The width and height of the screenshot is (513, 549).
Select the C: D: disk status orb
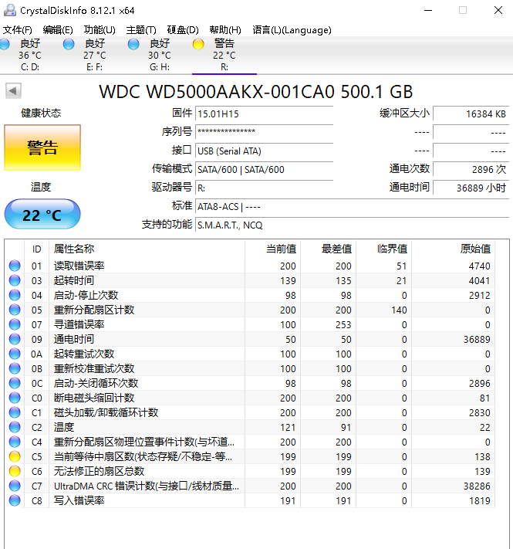click(5, 44)
